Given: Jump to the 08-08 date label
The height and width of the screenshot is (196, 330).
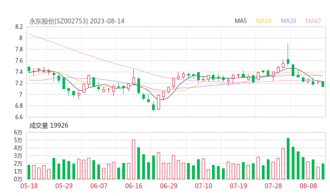Looking at the screenshot, I should coord(308,186).
